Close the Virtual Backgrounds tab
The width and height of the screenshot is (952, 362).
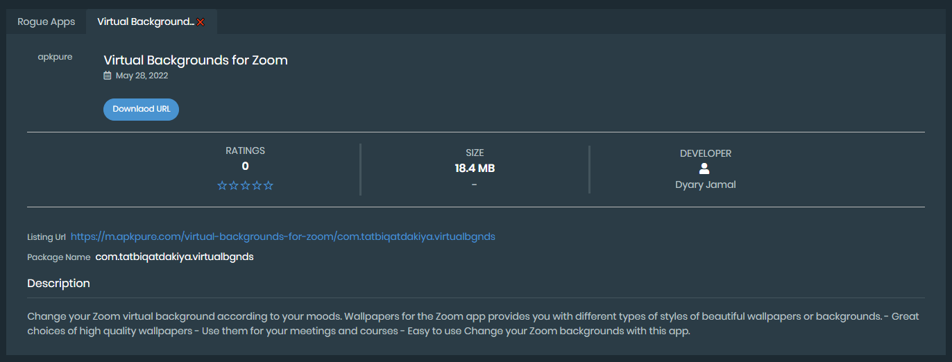pyautogui.click(x=201, y=22)
